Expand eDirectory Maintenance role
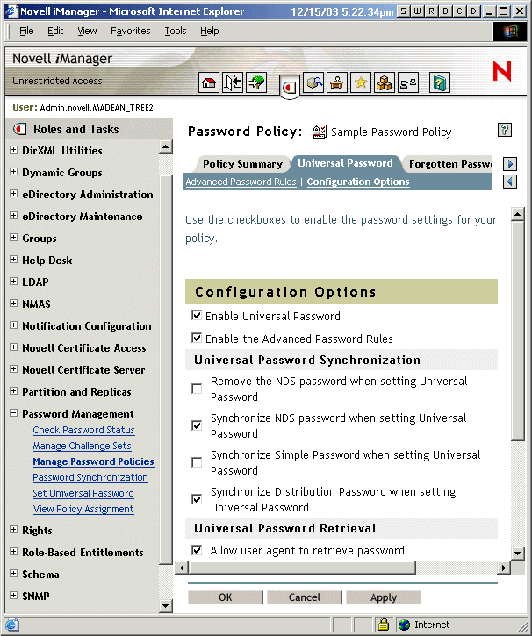This screenshot has width=532, height=636. click(x=13, y=216)
